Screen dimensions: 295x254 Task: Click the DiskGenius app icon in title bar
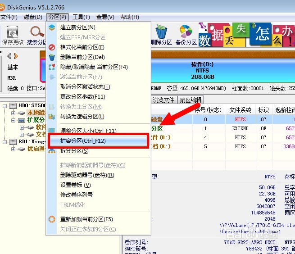(2, 7)
